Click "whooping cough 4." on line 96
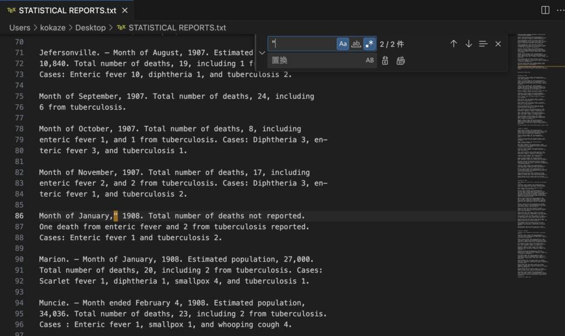 [x=255, y=324]
